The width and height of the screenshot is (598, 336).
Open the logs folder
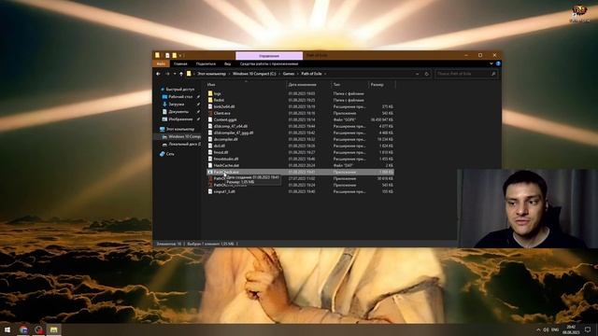click(217, 93)
